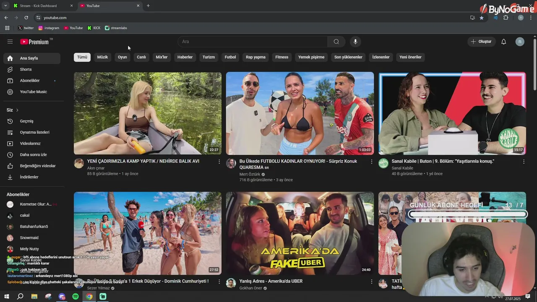This screenshot has width=537, height=302.
Task: Select the Tümü filter chip
Action: tap(82, 57)
